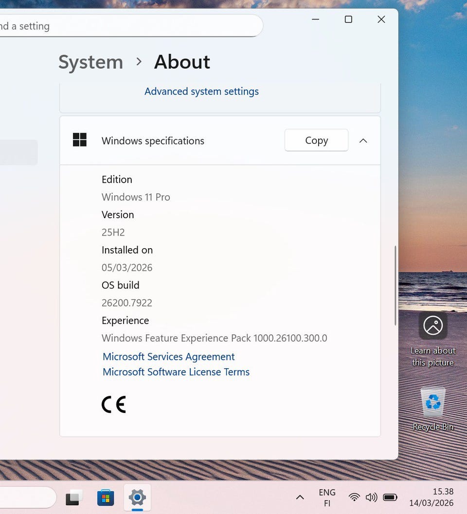Check the battery tray icon
The image size is (467, 514).
tap(390, 497)
